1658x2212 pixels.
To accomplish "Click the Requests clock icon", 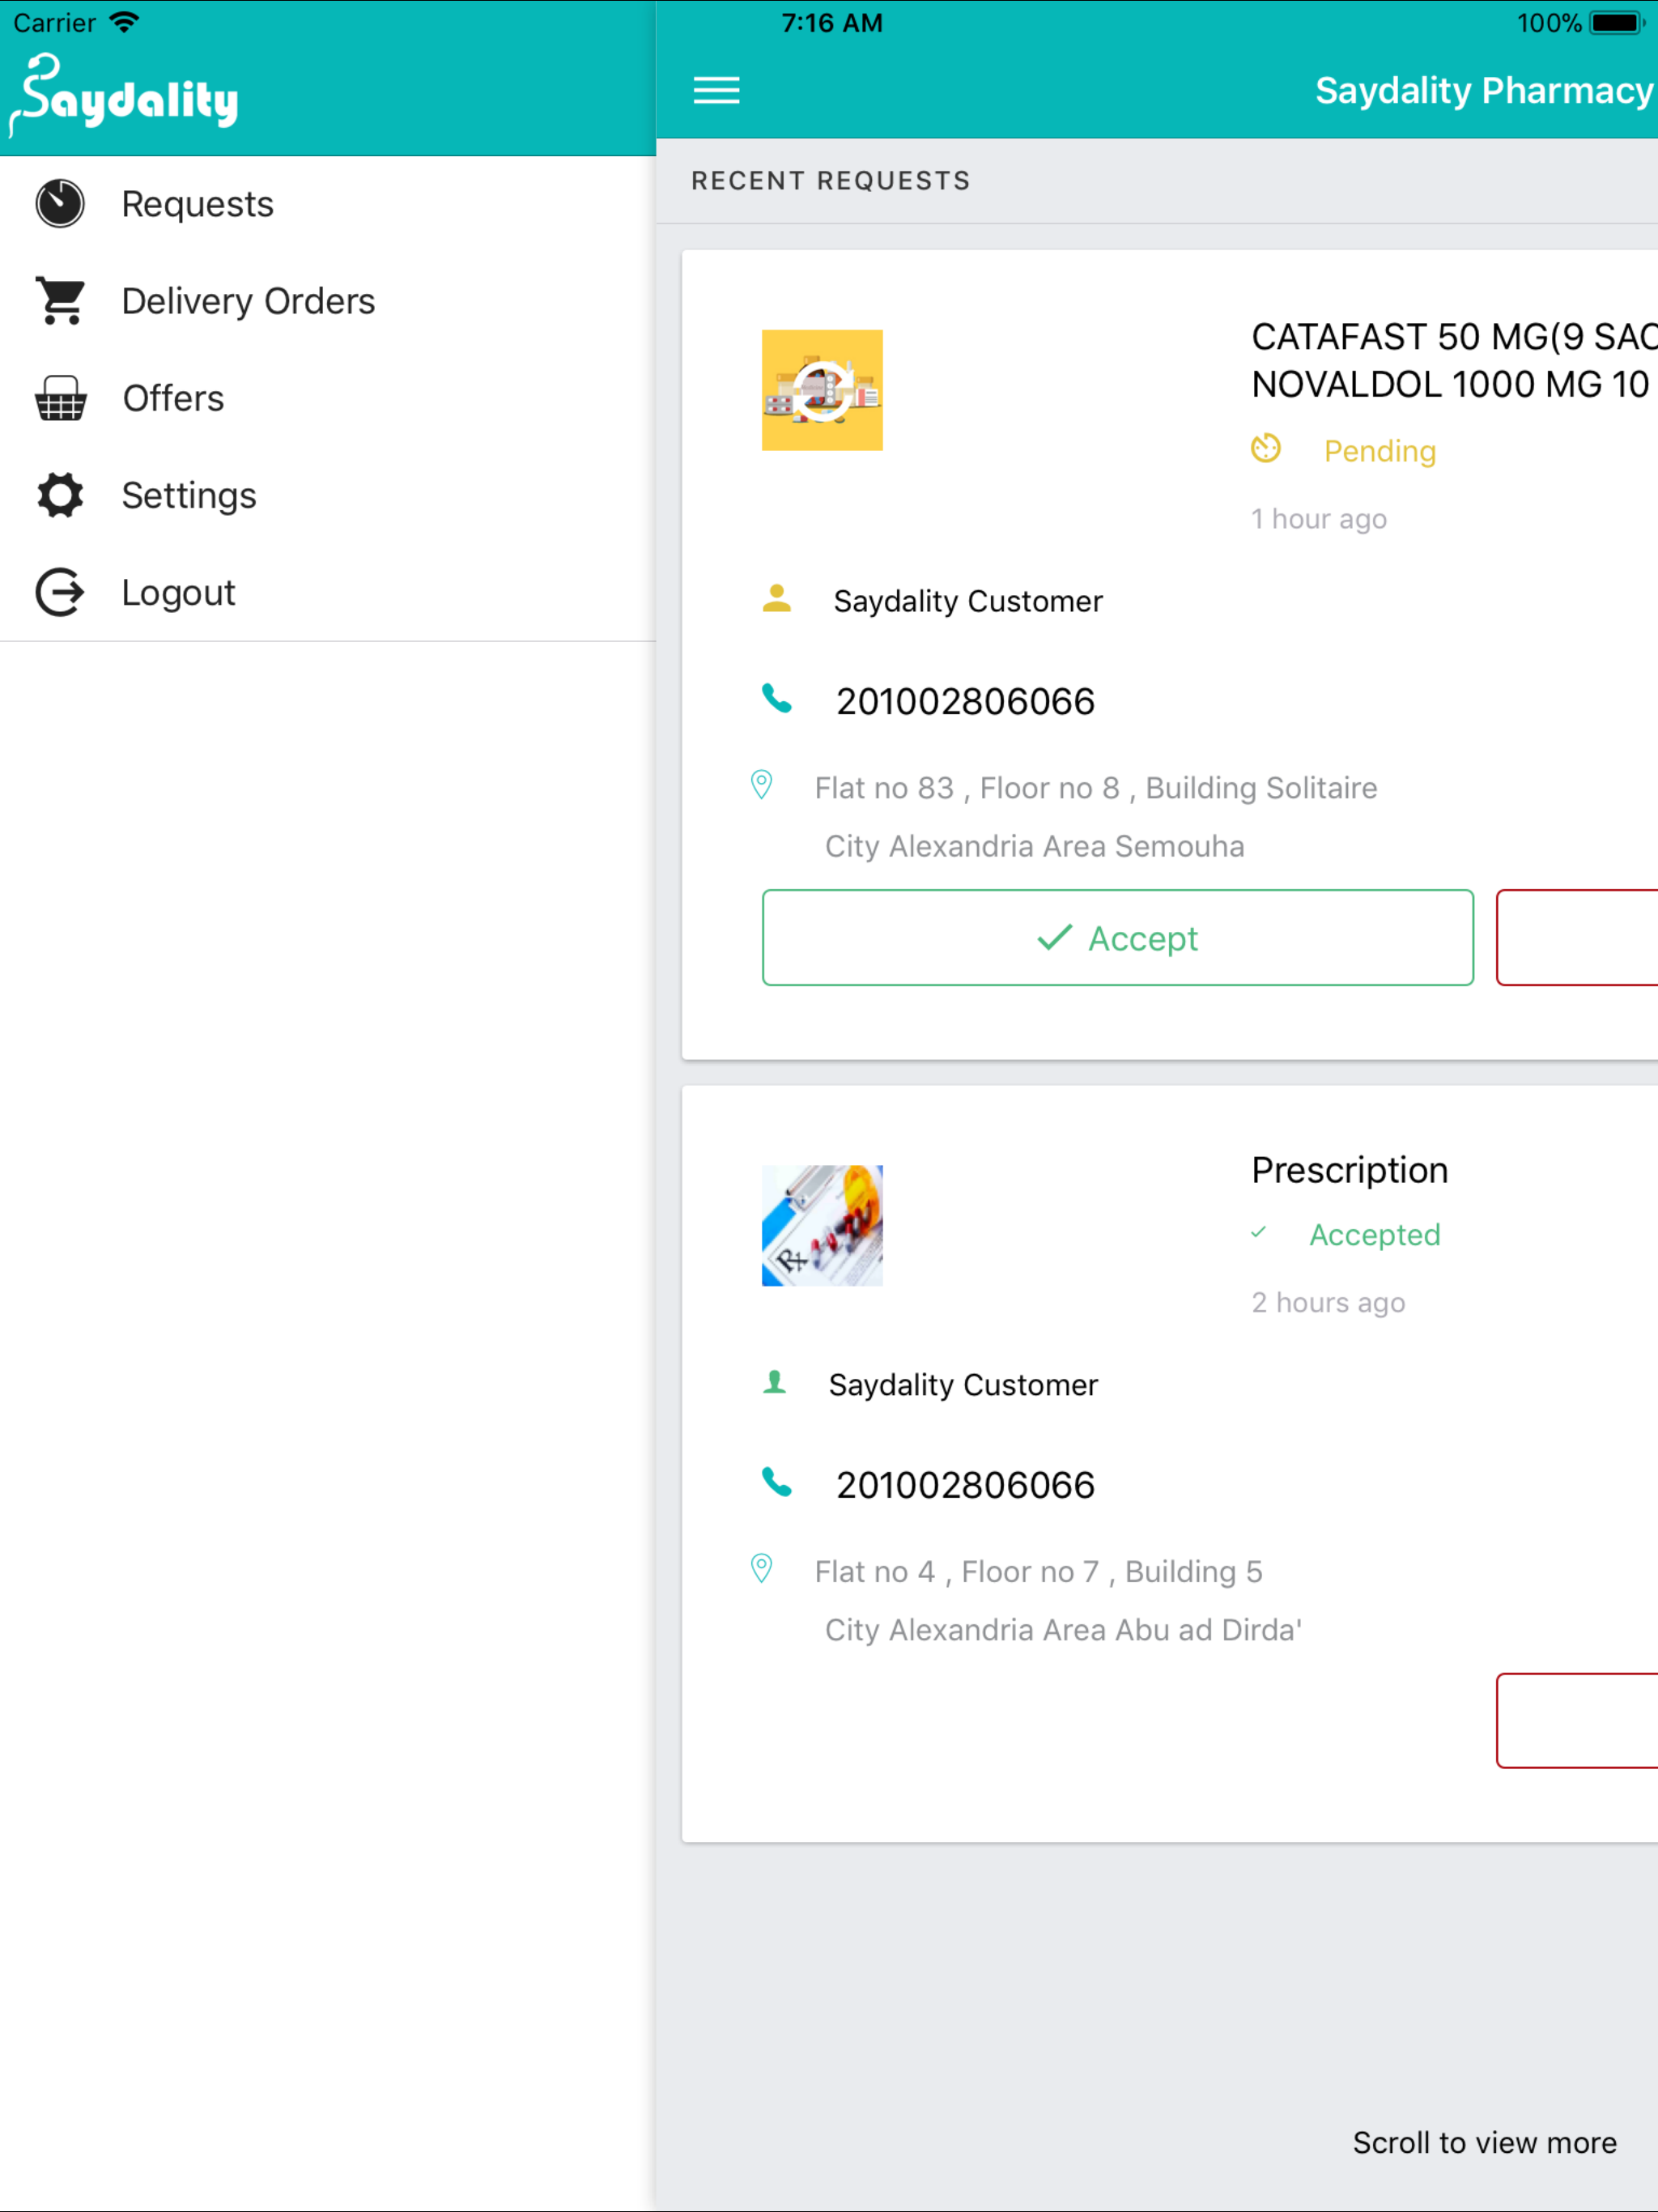I will [60, 204].
